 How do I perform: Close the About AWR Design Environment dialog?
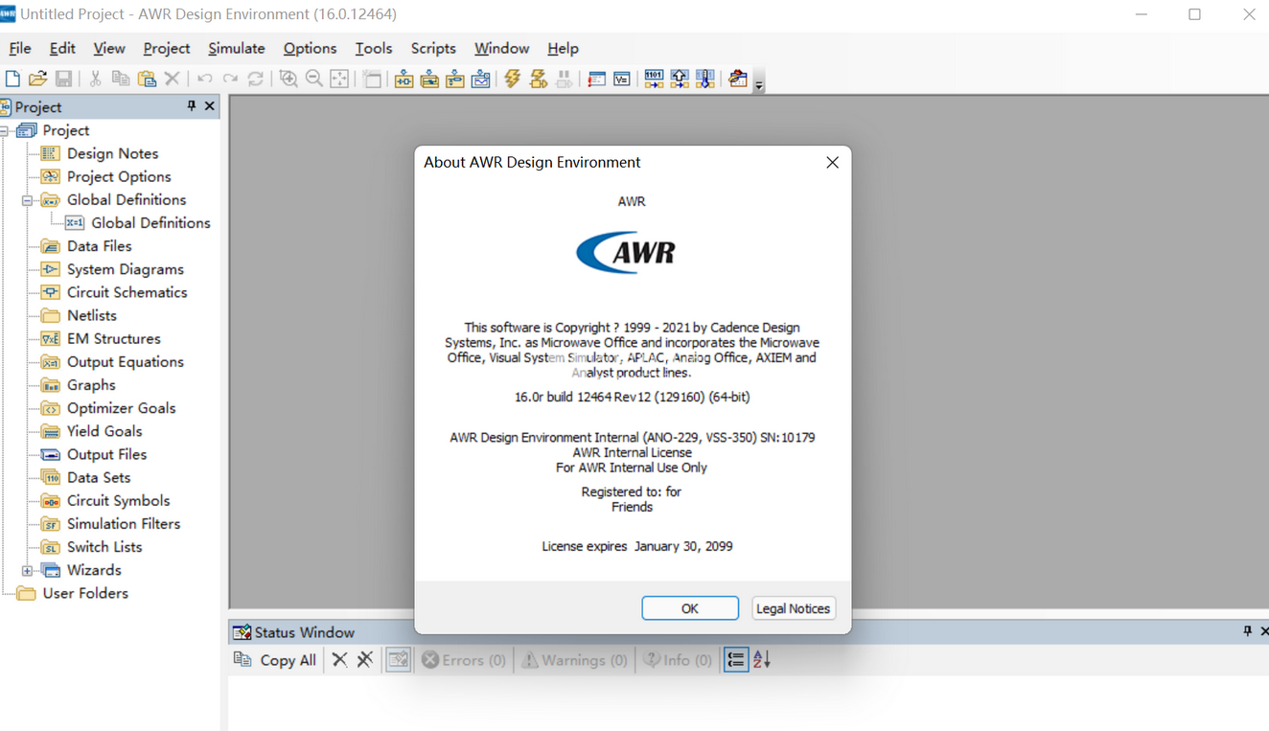[x=832, y=163]
